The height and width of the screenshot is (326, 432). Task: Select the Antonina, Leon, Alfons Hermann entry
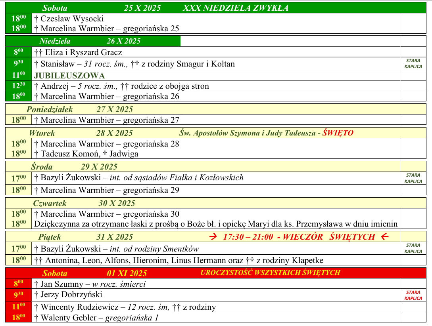179,260
